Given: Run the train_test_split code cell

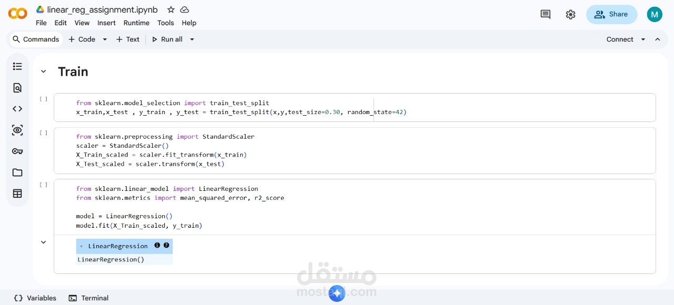Looking at the screenshot, I should [x=44, y=99].
